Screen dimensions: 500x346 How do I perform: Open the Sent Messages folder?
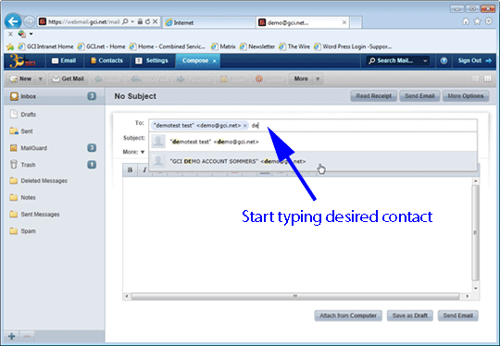pos(40,215)
